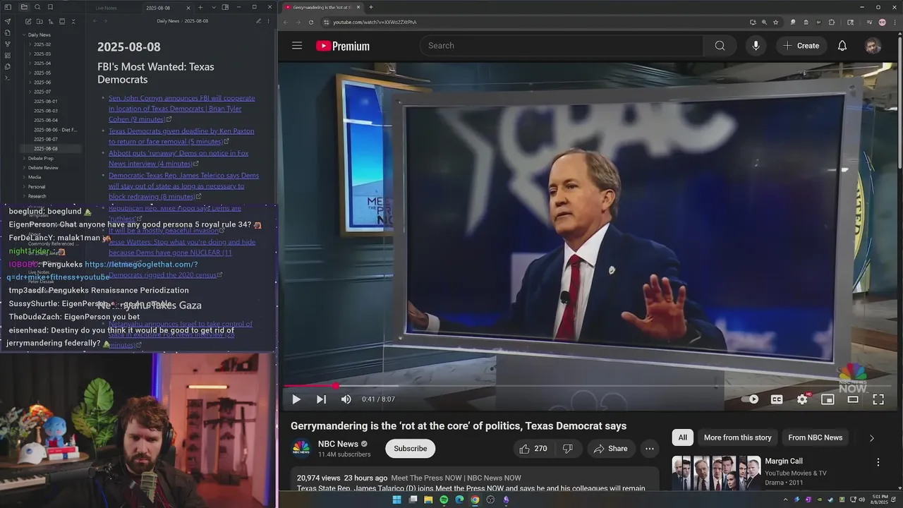903x508 pixels.
Task: Open Obsidian command terminal ribbon icon
Action: 8,78
